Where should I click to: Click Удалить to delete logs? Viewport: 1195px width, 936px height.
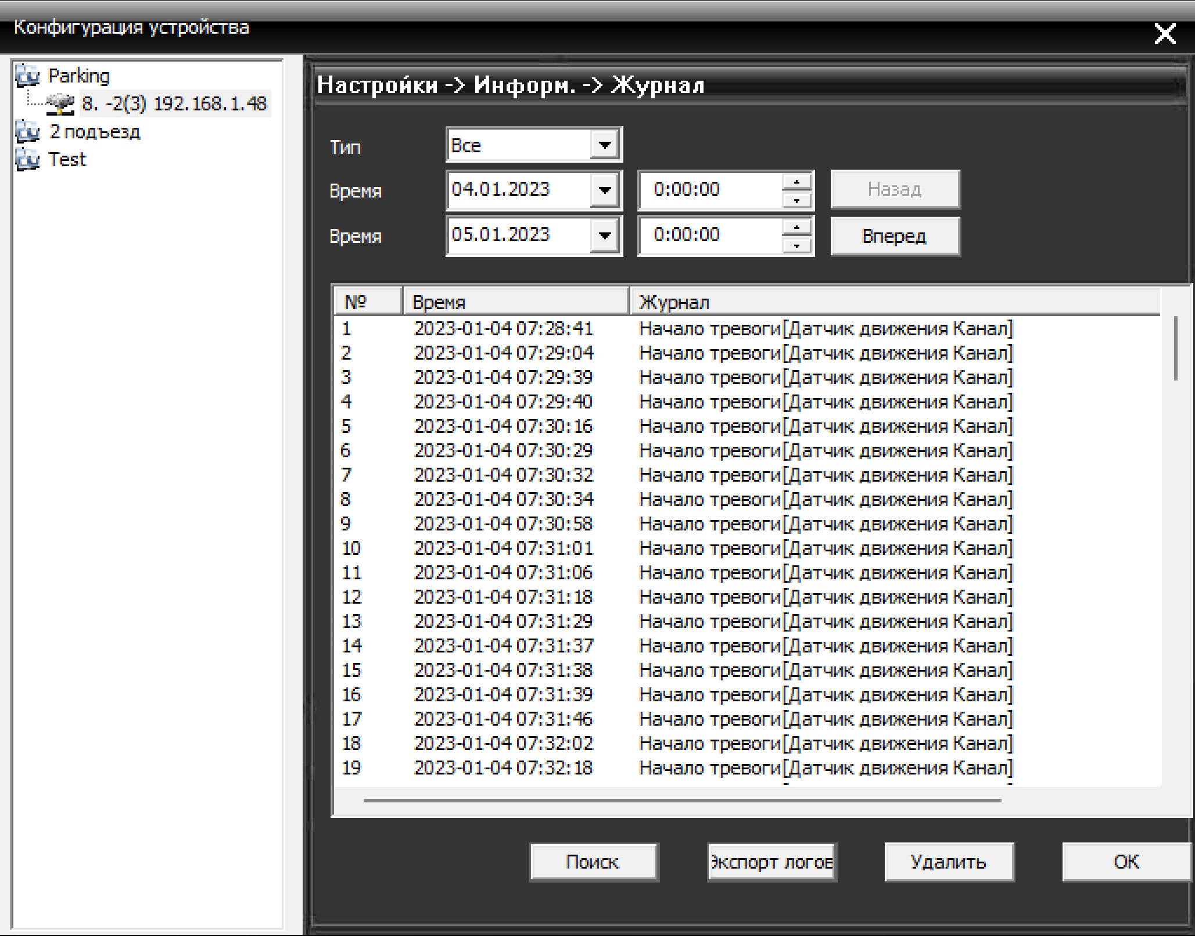[x=949, y=862]
